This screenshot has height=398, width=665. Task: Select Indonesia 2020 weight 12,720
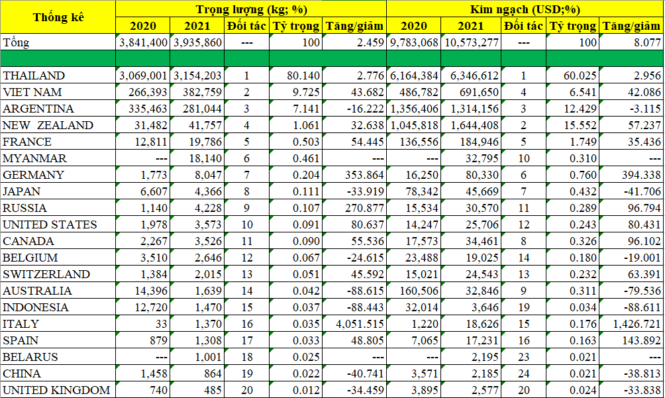[143, 307]
